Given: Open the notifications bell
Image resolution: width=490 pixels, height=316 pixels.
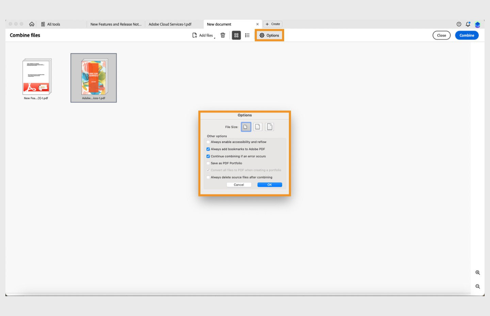Looking at the screenshot, I should [x=468, y=24].
